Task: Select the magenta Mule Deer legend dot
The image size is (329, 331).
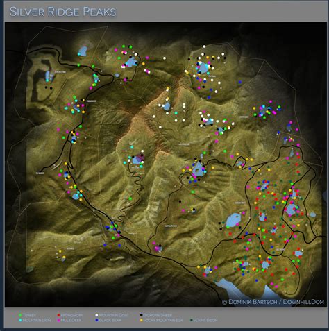Action: tap(58, 320)
